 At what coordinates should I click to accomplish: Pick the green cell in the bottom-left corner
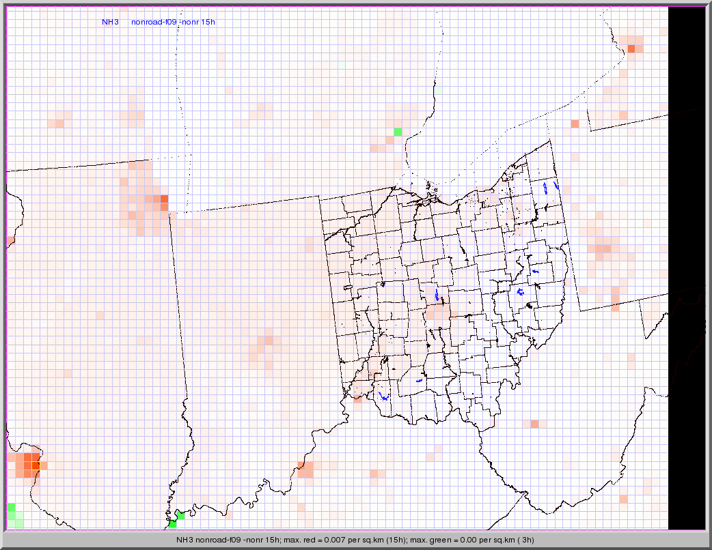11,508
